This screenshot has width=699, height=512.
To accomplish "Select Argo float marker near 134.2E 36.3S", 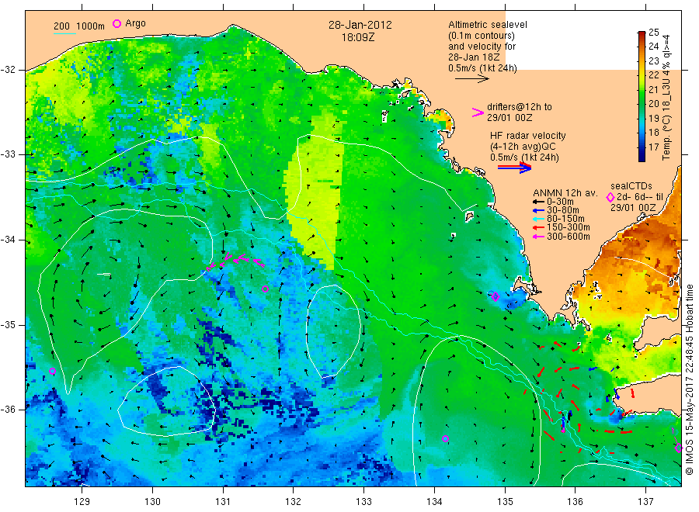I will coord(445,438).
